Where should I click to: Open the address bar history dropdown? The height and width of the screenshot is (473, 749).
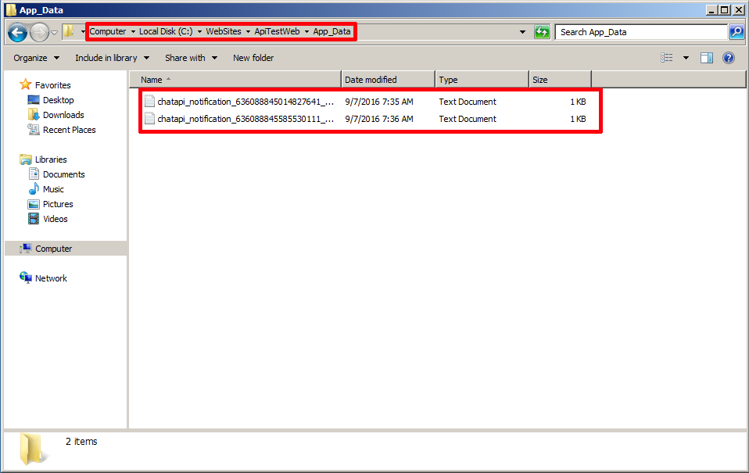(522, 32)
